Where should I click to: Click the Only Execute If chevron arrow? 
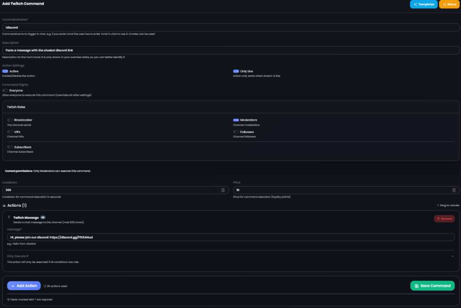coord(453,256)
